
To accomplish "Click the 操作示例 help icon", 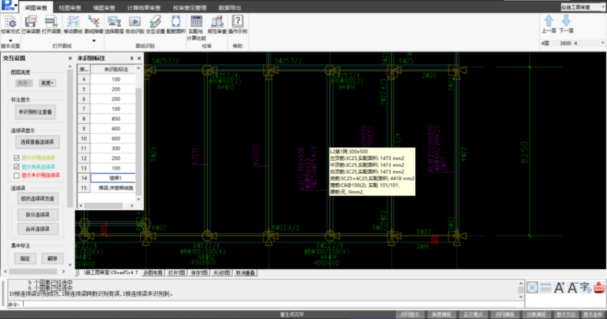I will tap(237, 23).
